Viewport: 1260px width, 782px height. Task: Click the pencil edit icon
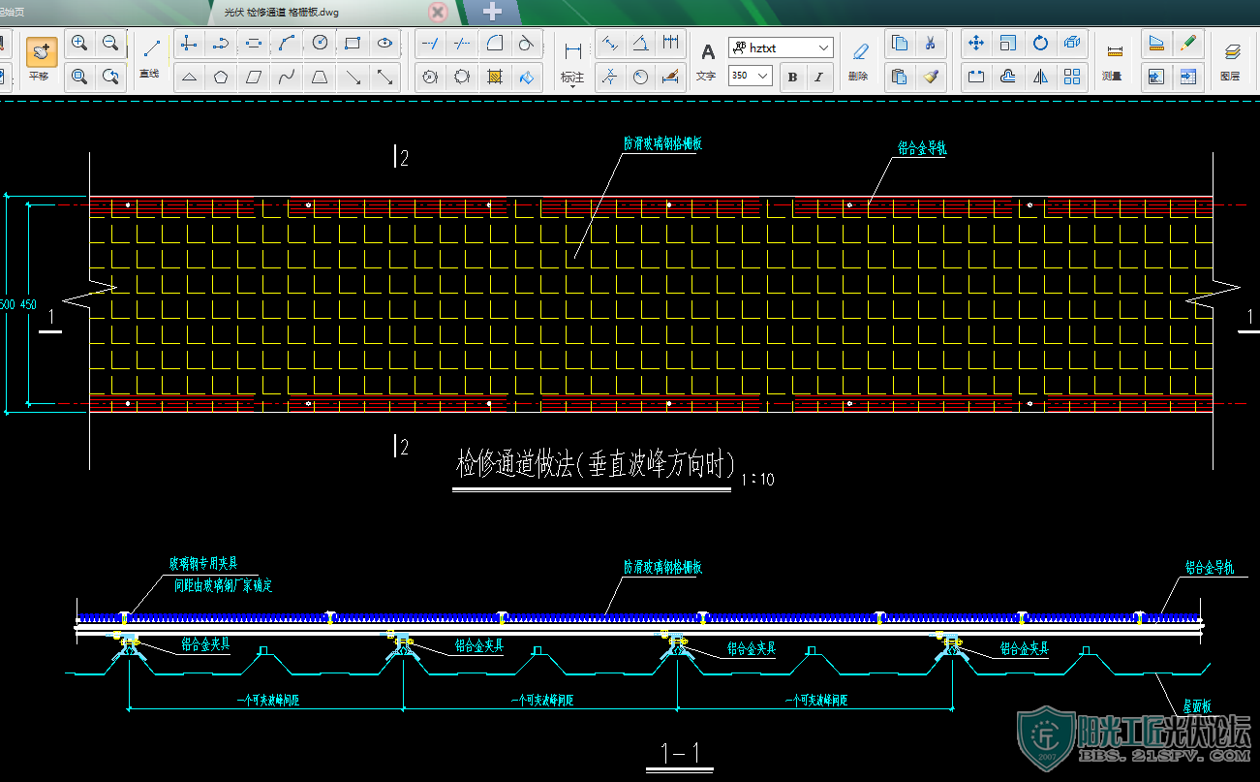tap(1187, 44)
